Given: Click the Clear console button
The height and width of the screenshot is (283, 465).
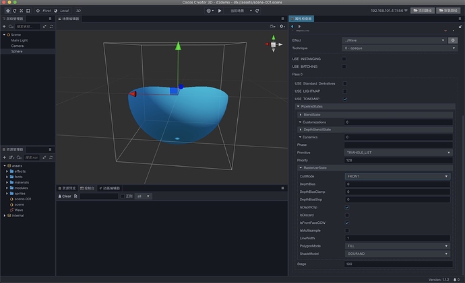Looking at the screenshot, I should 65,196.
